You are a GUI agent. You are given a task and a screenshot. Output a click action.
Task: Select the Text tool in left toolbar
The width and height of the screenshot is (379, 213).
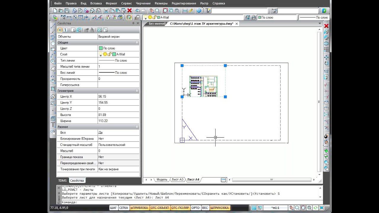tap(53, 125)
